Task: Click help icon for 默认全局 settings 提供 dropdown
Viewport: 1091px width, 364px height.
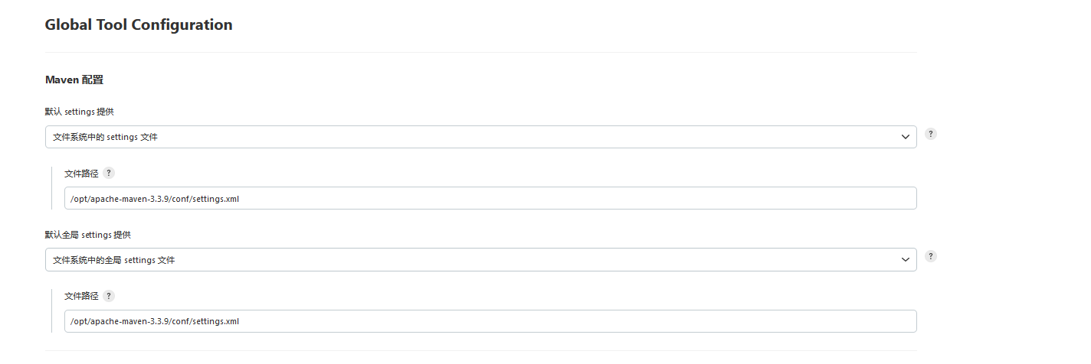Action: [x=931, y=256]
